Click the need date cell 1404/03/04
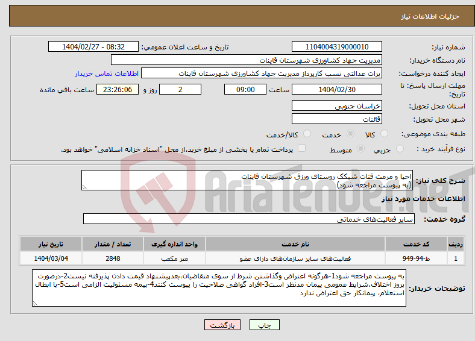 point(51,258)
